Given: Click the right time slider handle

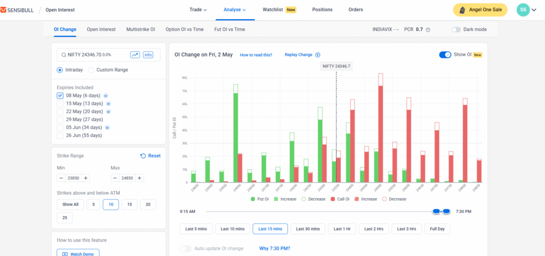Looking at the screenshot, I should tap(447, 211).
